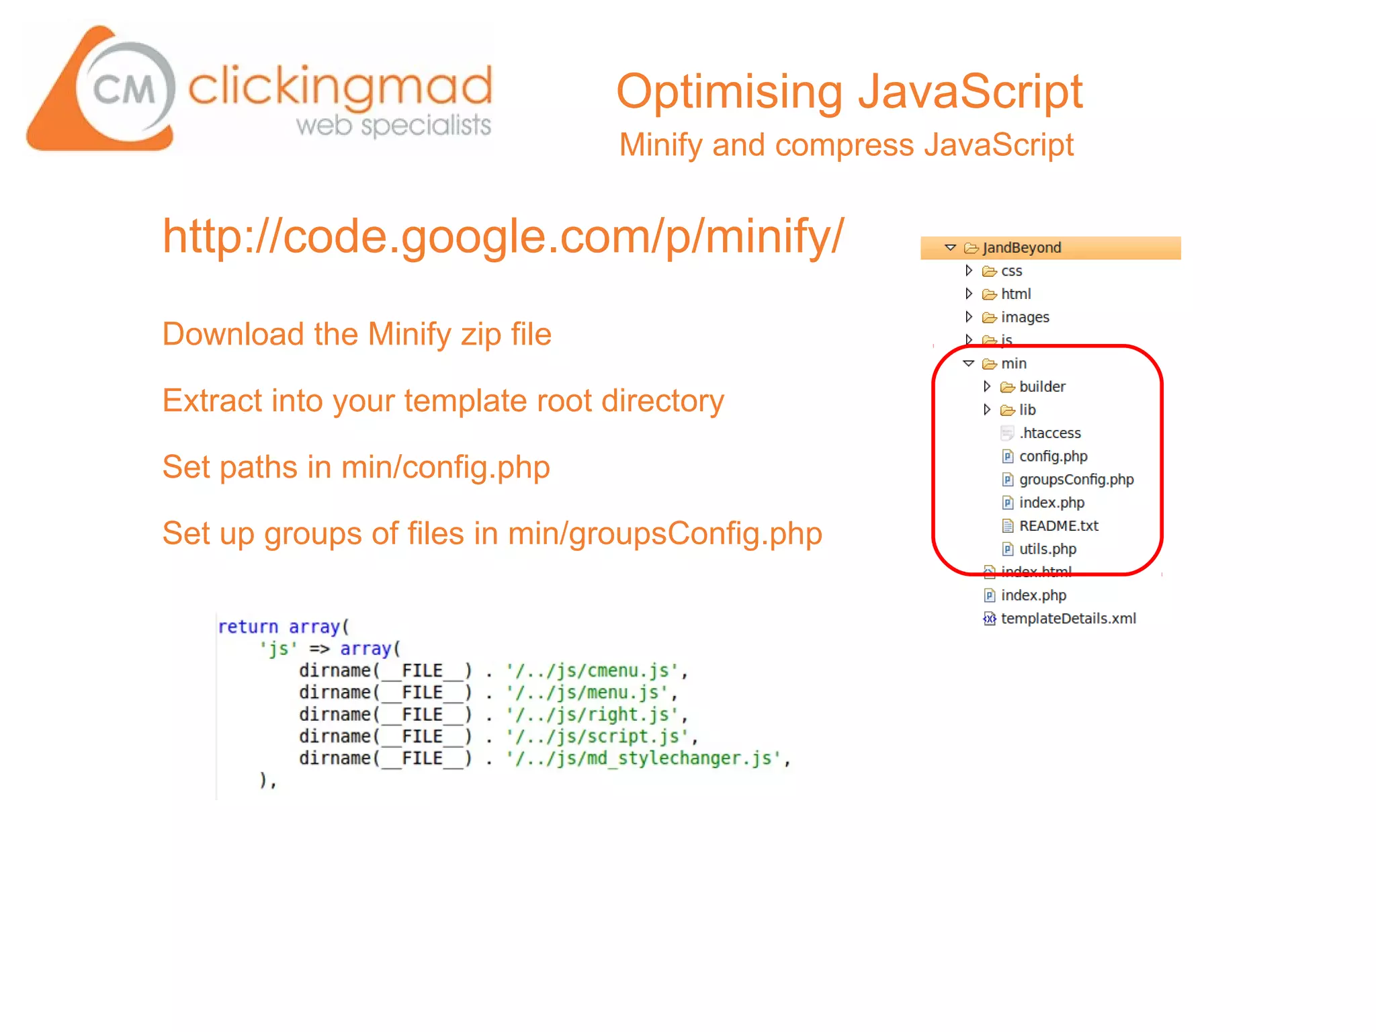Select the .htaccess file name
1376x1032 pixels.
1050,433
